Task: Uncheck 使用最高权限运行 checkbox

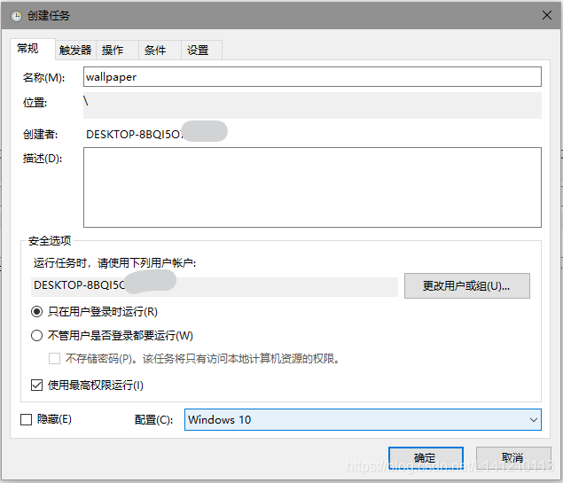Action: coord(36,386)
